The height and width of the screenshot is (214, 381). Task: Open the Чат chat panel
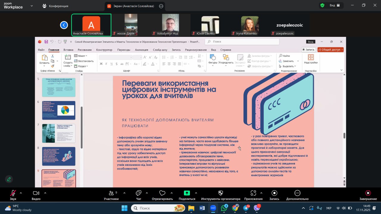138,193
